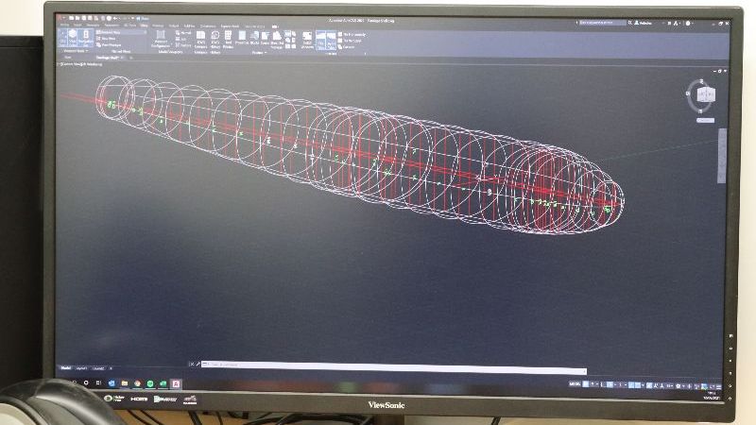This screenshot has width=756, height=425.
Task: Open the Sheet Set Manager palette
Action: click(277, 40)
